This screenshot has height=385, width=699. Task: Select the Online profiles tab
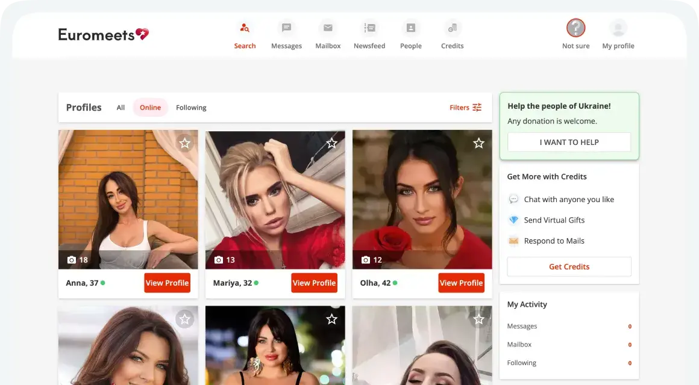click(150, 108)
